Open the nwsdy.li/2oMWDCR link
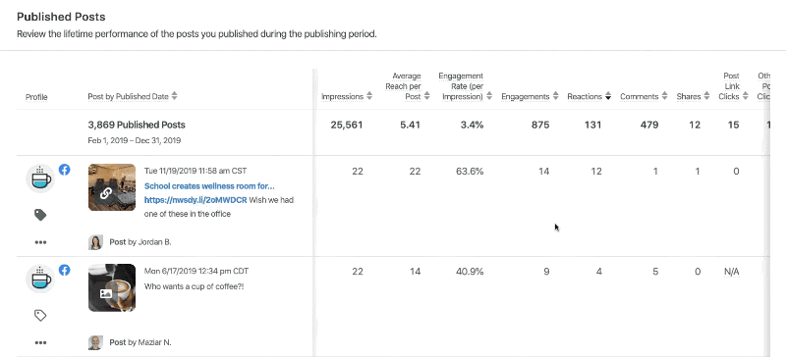 click(x=196, y=200)
